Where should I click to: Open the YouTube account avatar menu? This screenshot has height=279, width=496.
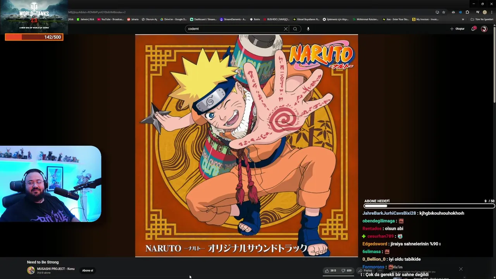(484, 29)
